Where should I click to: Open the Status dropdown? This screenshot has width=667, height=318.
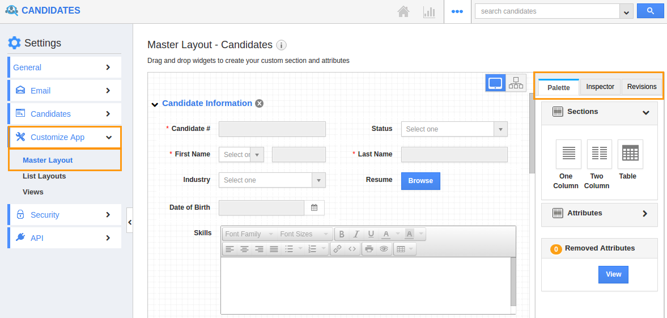[454, 129]
